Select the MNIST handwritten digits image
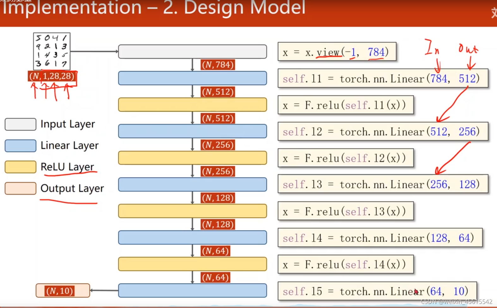497x308 pixels. point(52,51)
